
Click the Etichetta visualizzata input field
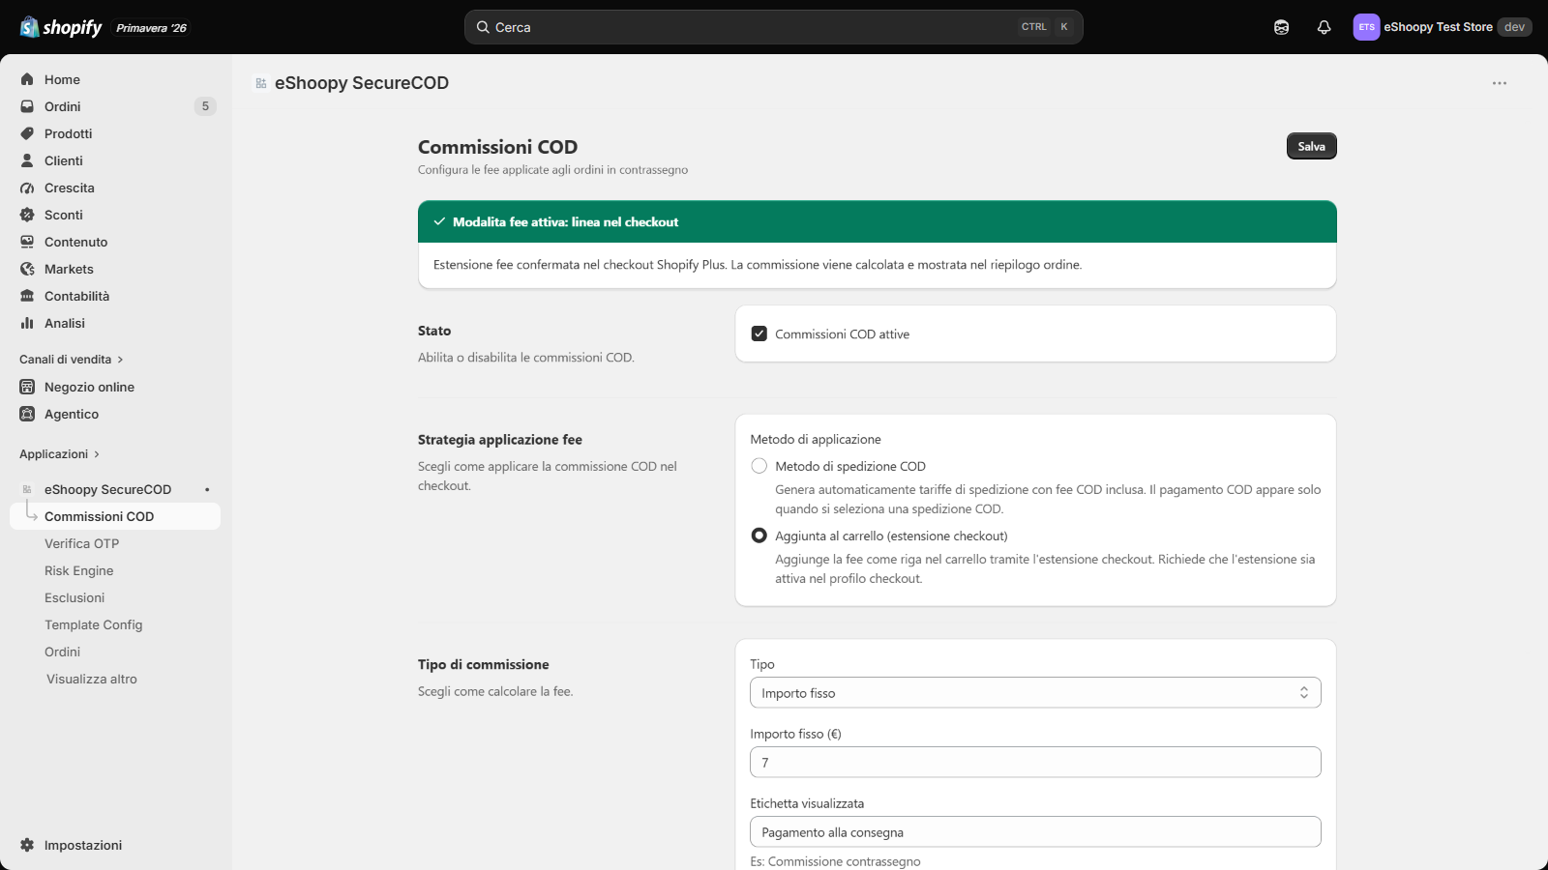1035,832
